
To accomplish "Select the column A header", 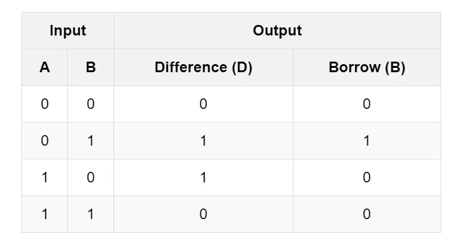I will [45, 67].
